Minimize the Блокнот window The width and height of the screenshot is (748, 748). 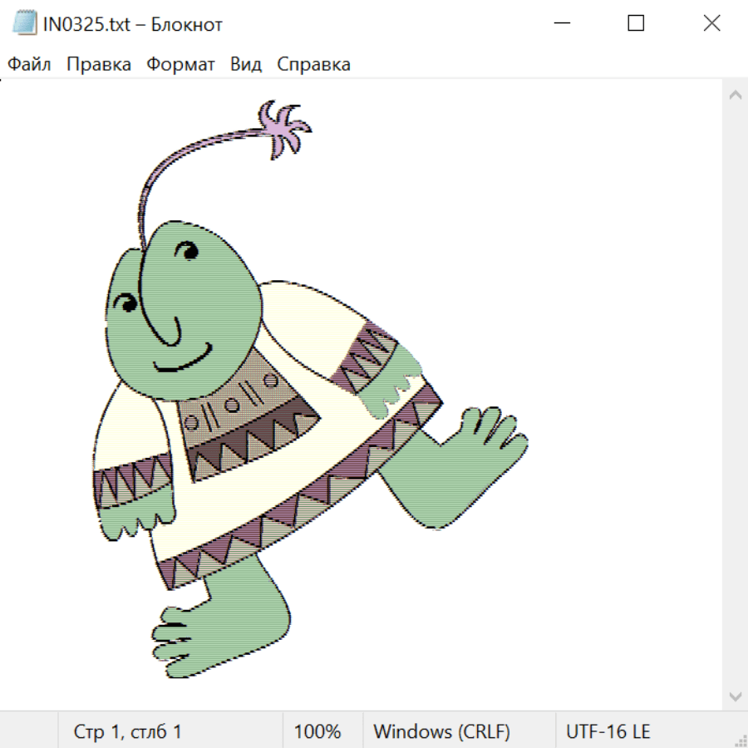tap(560, 23)
